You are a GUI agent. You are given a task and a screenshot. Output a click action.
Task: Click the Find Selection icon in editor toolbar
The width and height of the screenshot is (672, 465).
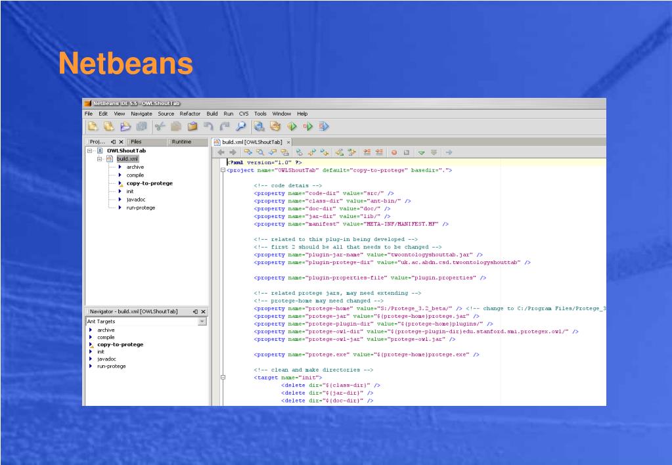248,152
